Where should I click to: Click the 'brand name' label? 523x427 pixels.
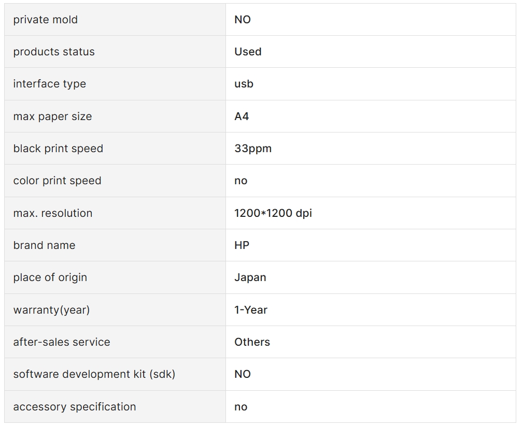coord(45,245)
